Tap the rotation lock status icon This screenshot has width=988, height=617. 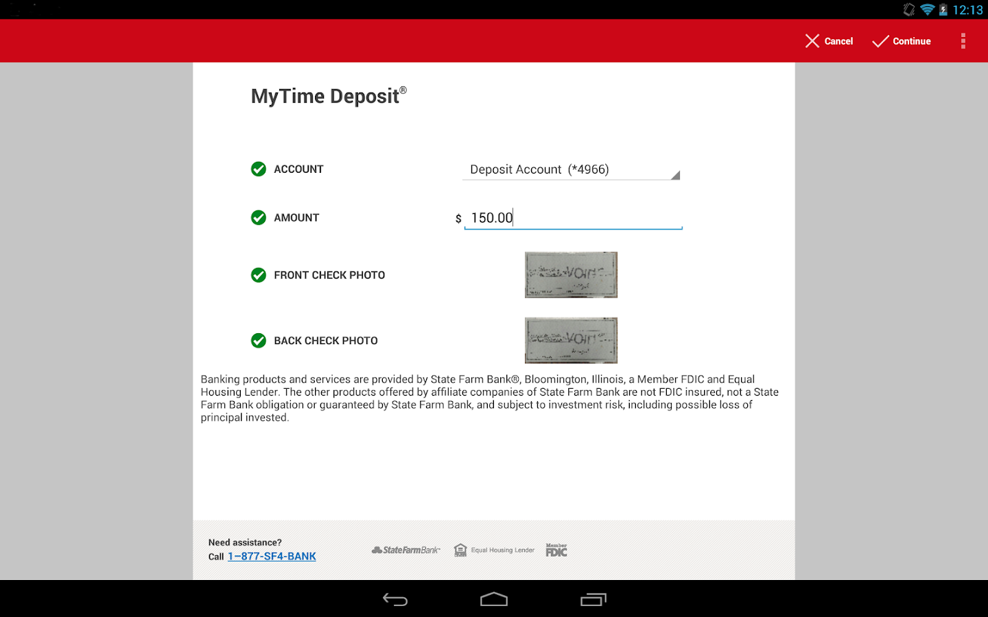click(909, 10)
